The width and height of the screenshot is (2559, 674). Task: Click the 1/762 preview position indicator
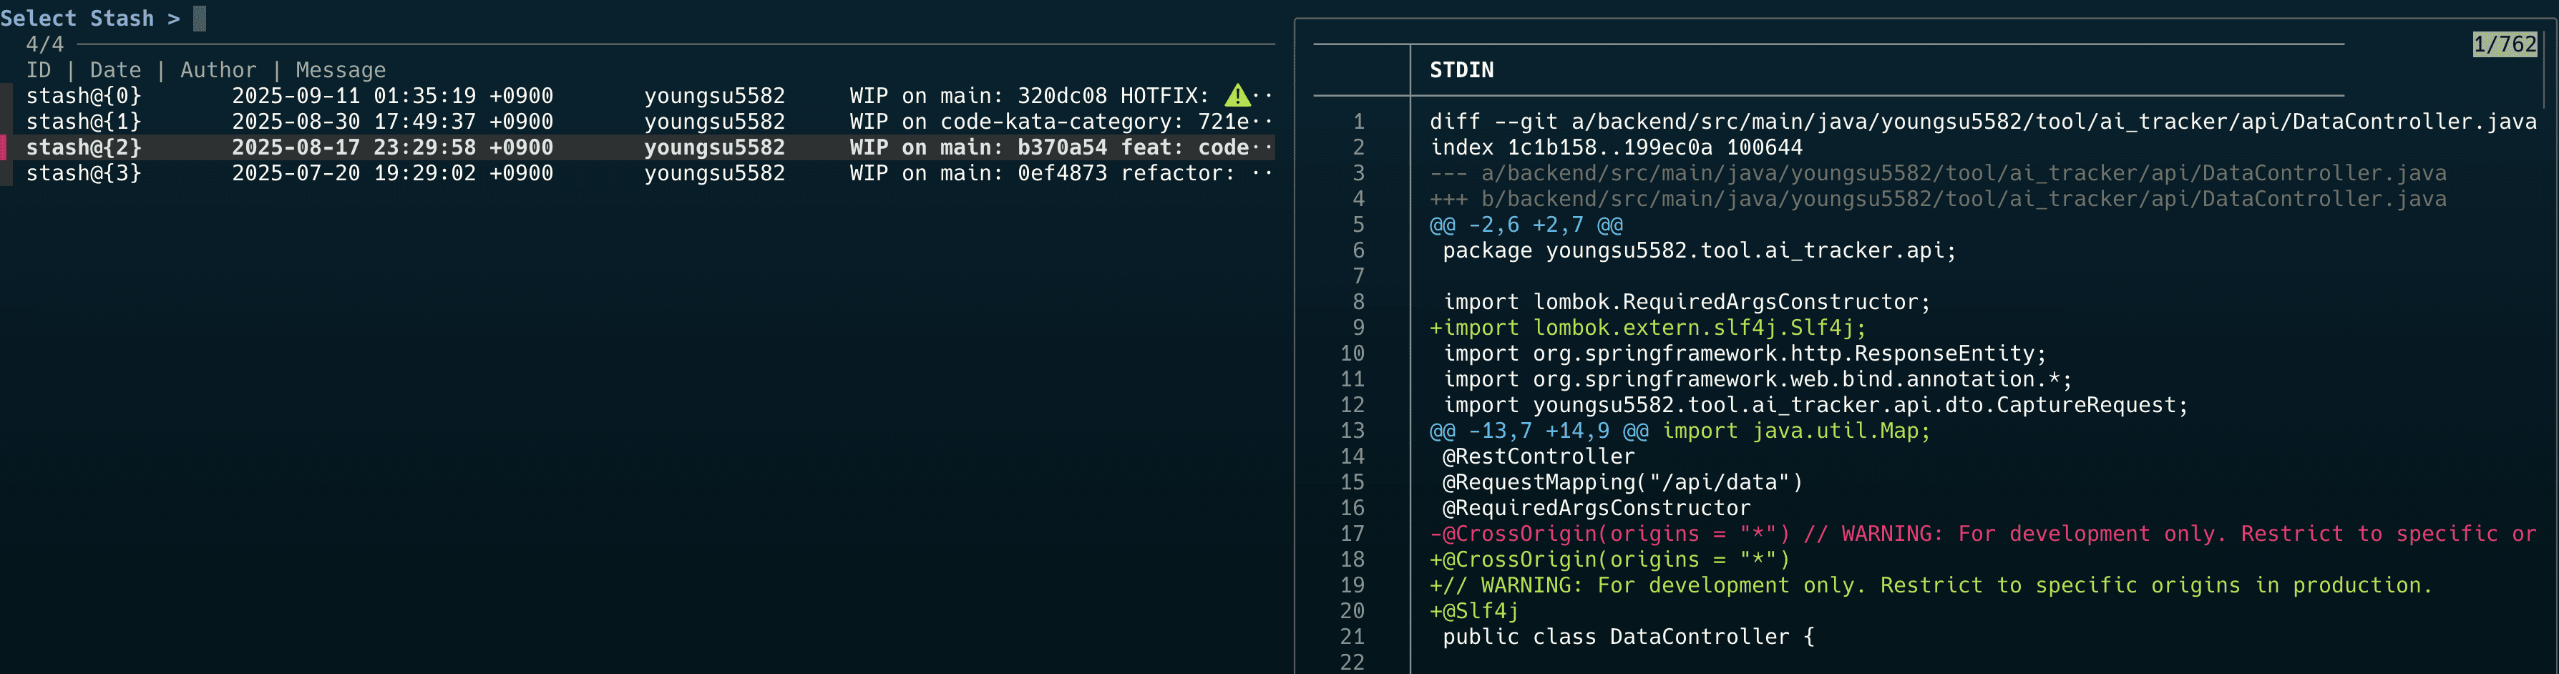[2503, 44]
